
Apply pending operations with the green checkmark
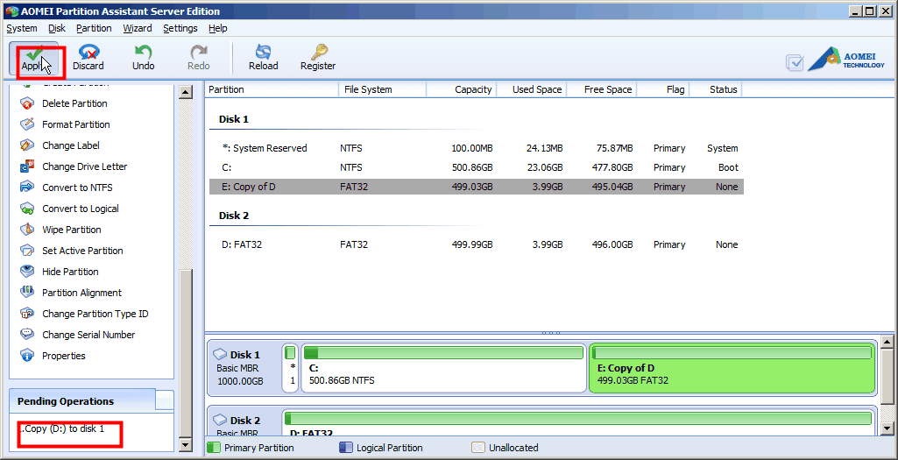point(34,59)
